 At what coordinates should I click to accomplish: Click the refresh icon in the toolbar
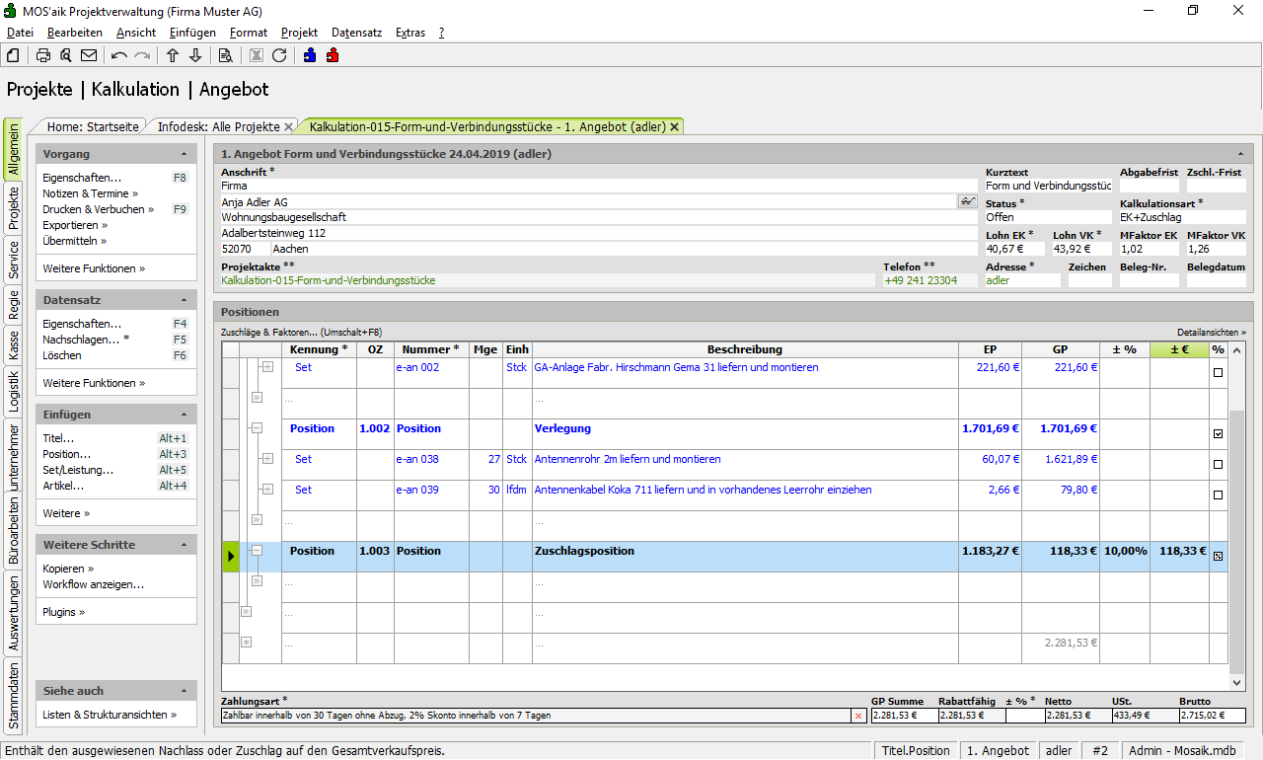click(279, 55)
